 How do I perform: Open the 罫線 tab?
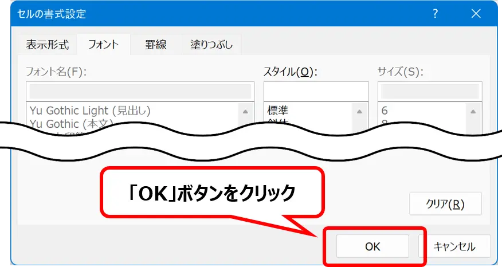click(156, 45)
